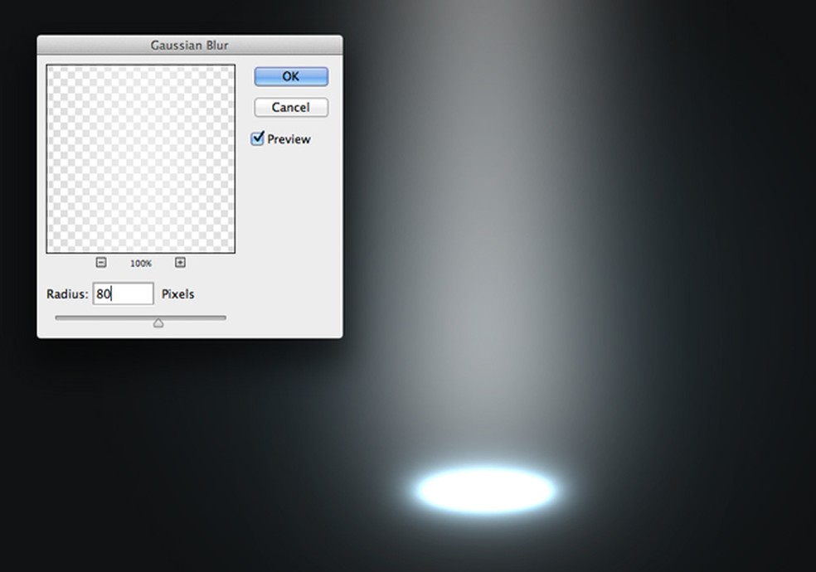Cancel the Gaussian Blur dialog
Viewport: 816px width, 572px height.
coord(291,107)
